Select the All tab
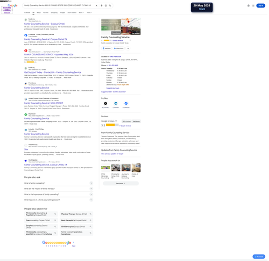The width and height of the screenshot is (269, 261). point(33,12)
